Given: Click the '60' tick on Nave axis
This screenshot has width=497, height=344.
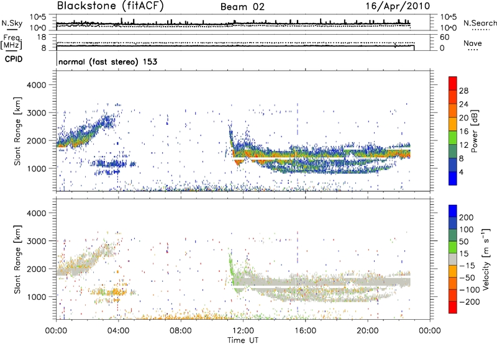Looking at the screenshot, I should (x=444, y=37).
